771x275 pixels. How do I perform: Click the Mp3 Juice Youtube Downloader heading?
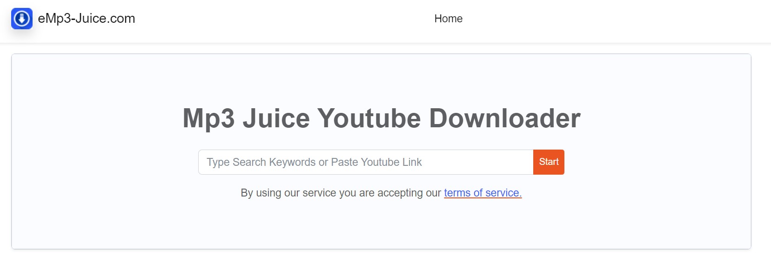pos(381,118)
